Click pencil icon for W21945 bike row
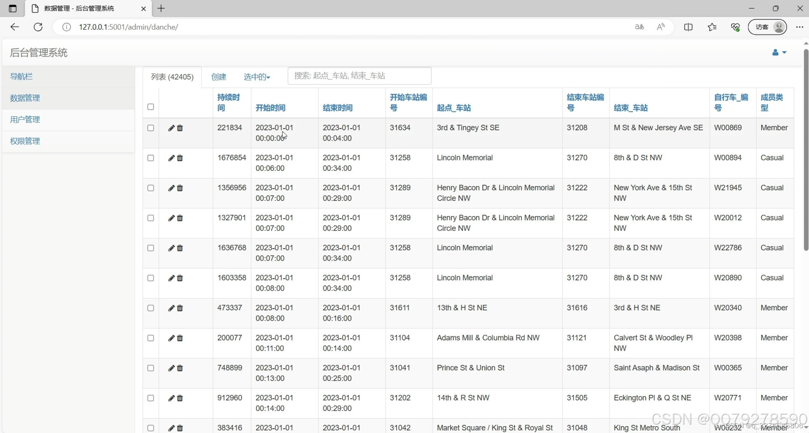Viewport: 809px width, 433px height. 171,188
